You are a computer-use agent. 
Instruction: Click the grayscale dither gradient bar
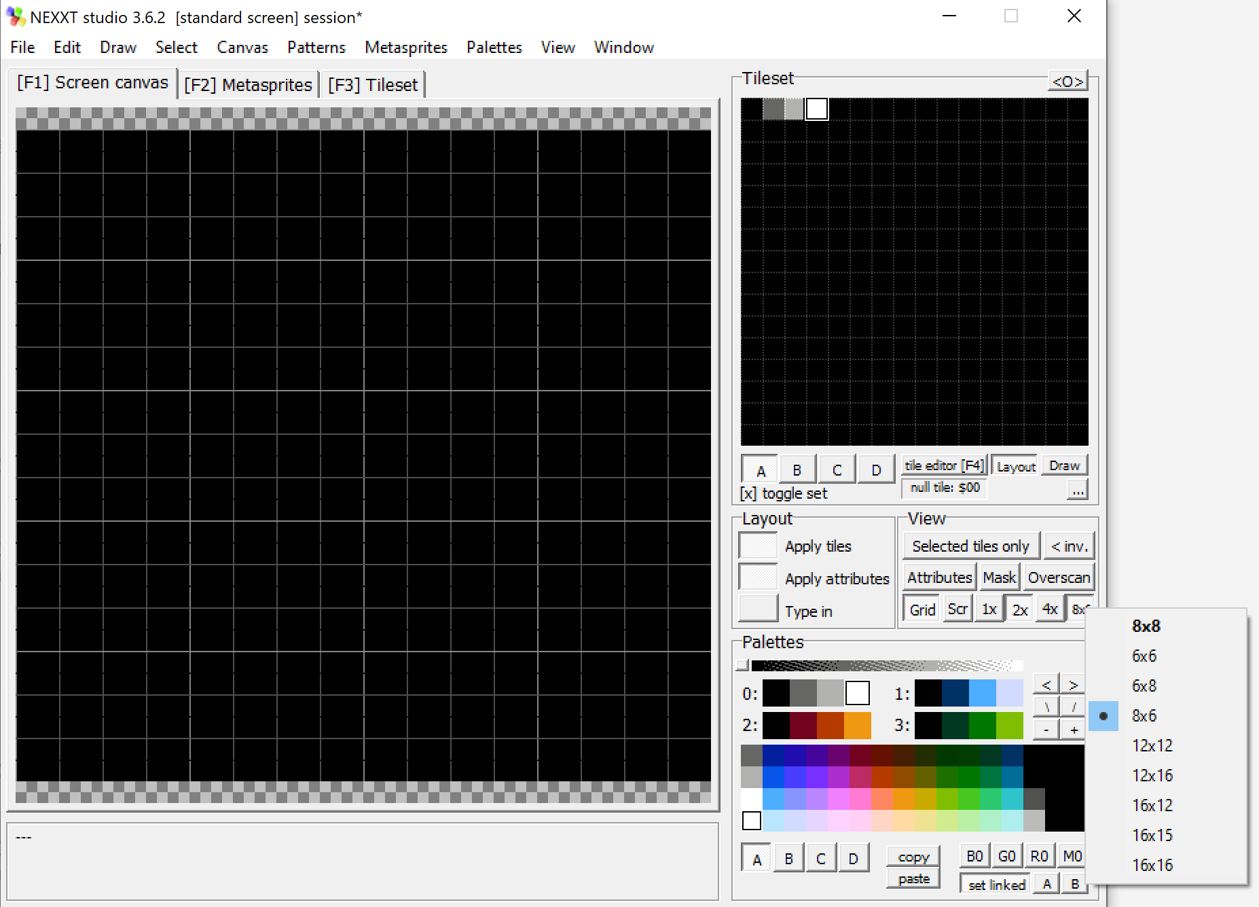click(887, 665)
